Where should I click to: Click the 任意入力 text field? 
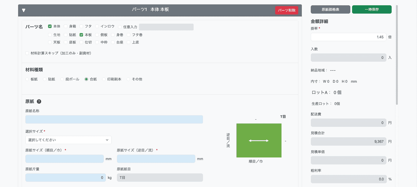click(x=166, y=27)
